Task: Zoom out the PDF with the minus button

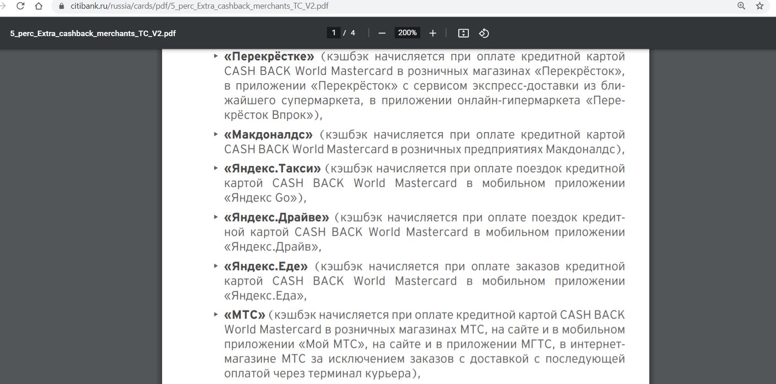Action: pos(382,33)
